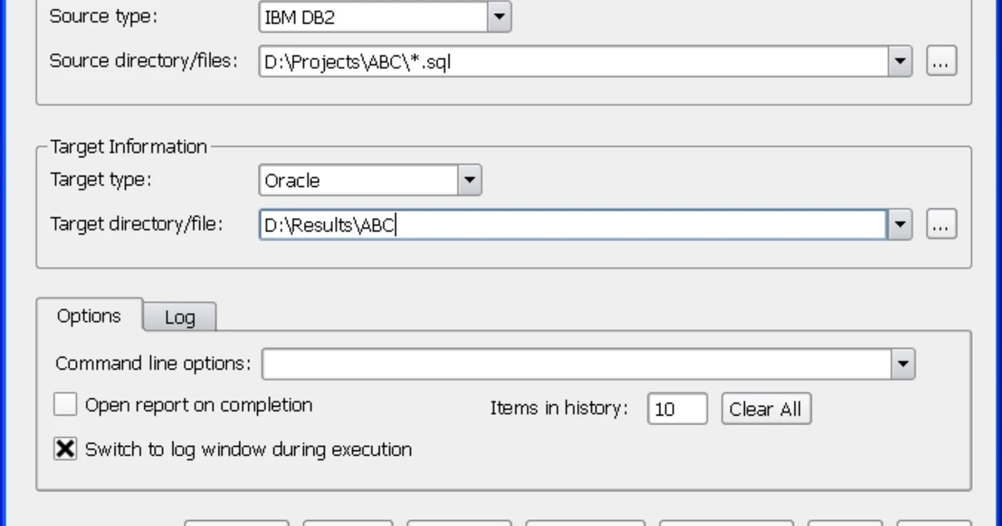The width and height of the screenshot is (1002, 526).
Task: Browse for target directory with the ... button
Action: pos(941,224)
